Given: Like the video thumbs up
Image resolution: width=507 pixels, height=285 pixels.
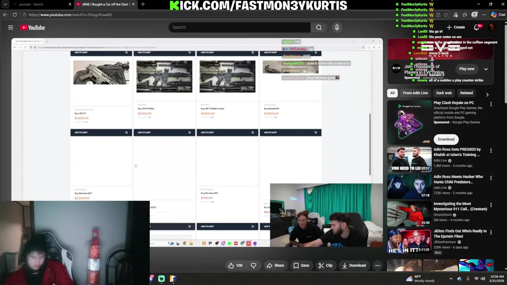Looking at the screenshot, I should (x=236, y=266).
